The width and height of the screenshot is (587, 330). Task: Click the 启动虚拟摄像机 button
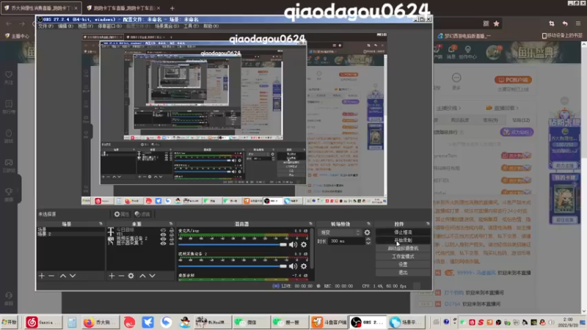(x=403, y=249)
